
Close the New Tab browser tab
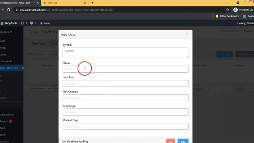(85, 3)
